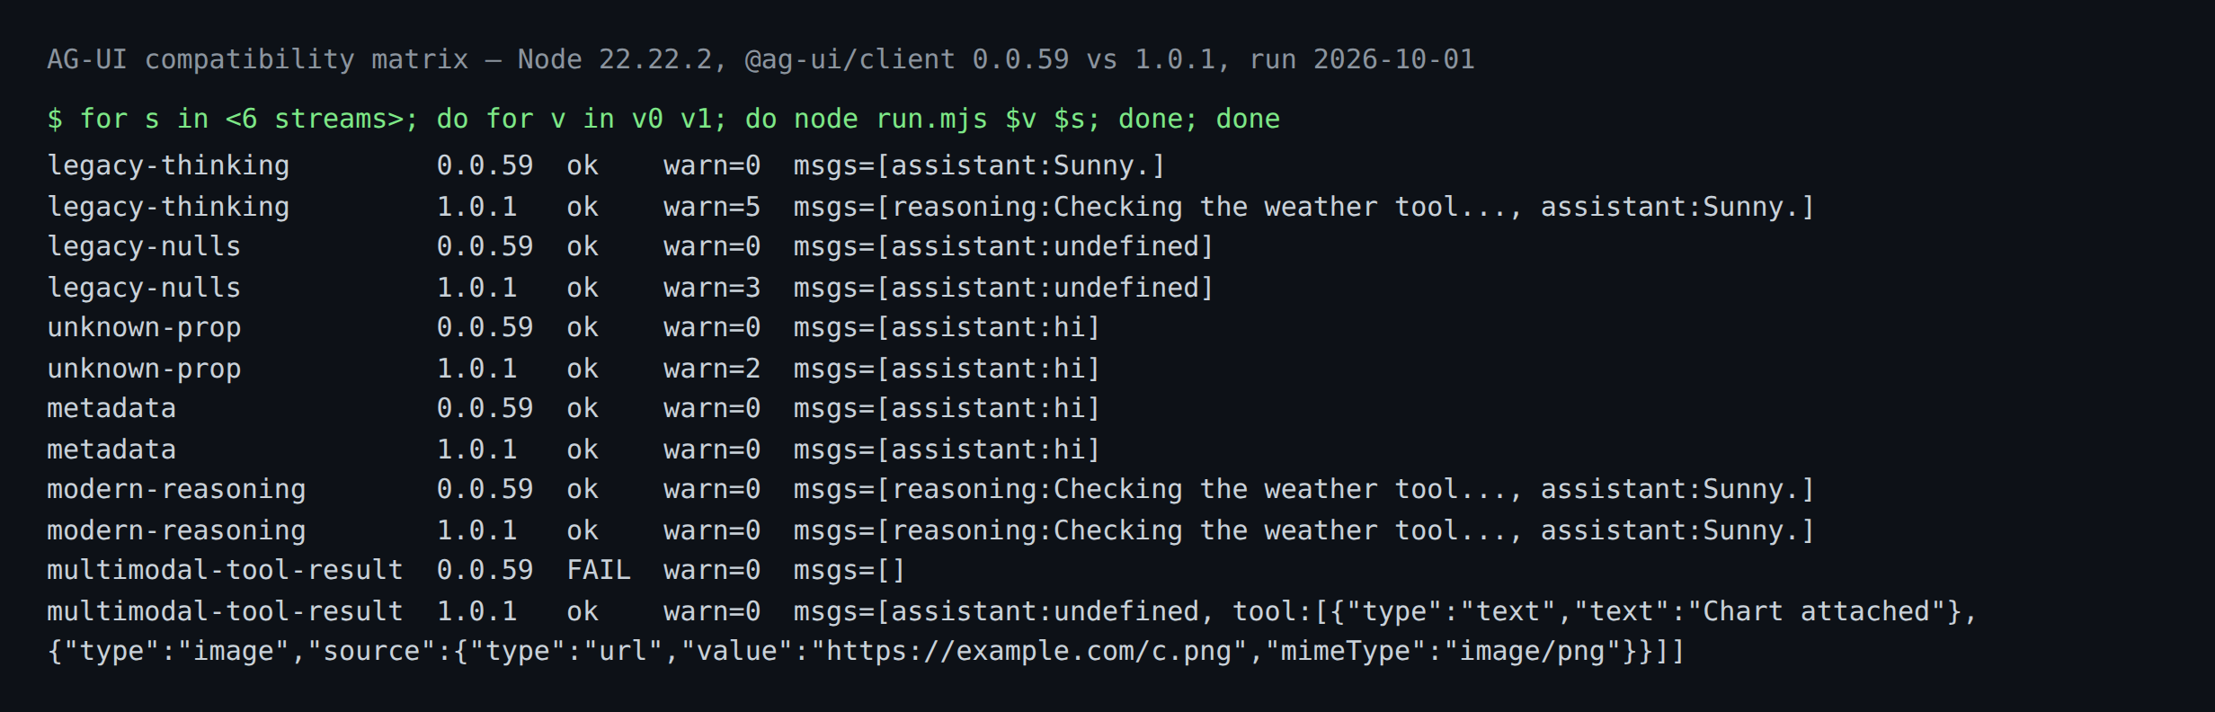2215x712 pixels.
Task: Click 'metadata' in the 0.0.59 row
Action: (x=111, y=408)
